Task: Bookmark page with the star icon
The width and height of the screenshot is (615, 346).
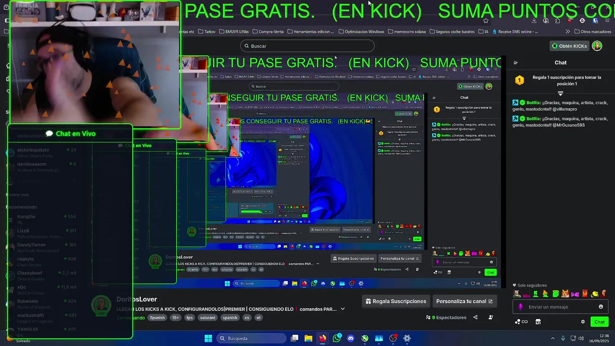Action: (x=486, y=21)
